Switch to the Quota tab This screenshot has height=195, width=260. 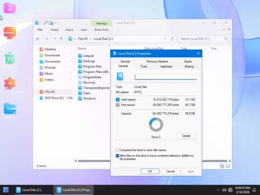(188, 62)
